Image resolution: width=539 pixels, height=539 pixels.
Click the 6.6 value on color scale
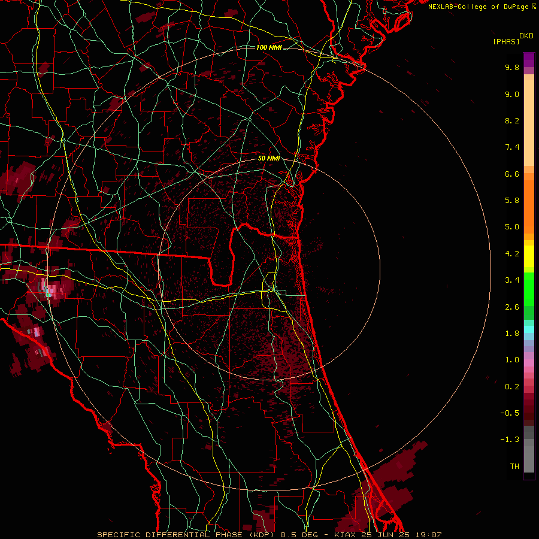point(512,174)
